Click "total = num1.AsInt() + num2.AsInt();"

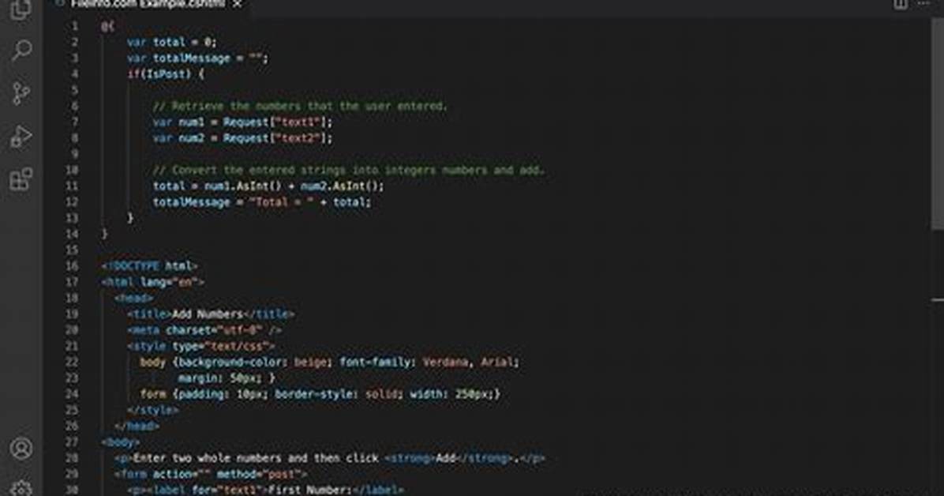point(268,186)
